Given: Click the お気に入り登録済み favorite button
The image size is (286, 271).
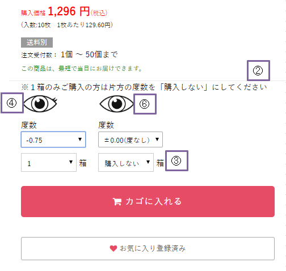Looking at the screenshot, I should (x=148, y=248).
